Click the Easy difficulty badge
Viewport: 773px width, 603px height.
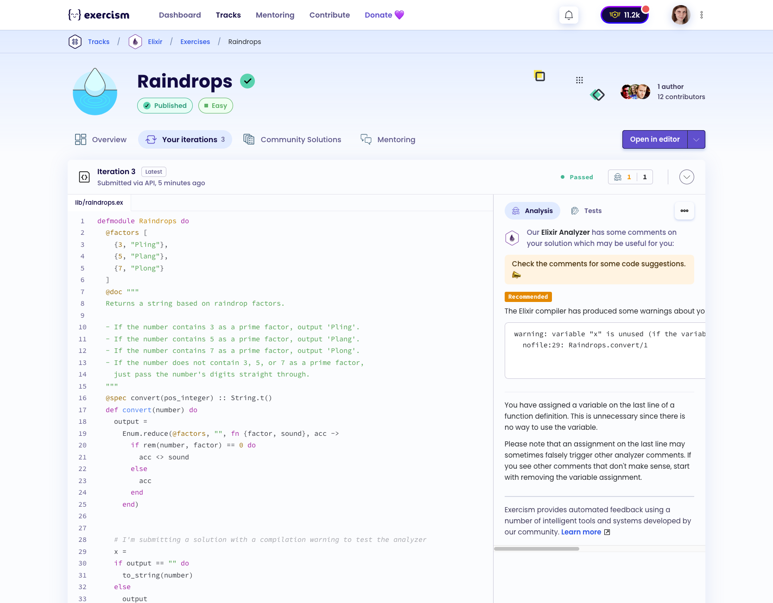215,106
